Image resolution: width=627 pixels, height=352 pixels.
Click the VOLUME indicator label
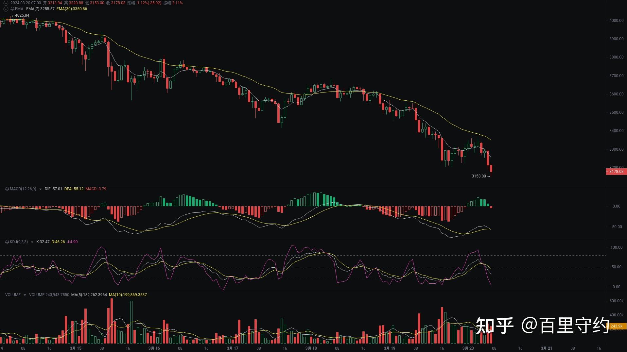(x=13, y=295)
